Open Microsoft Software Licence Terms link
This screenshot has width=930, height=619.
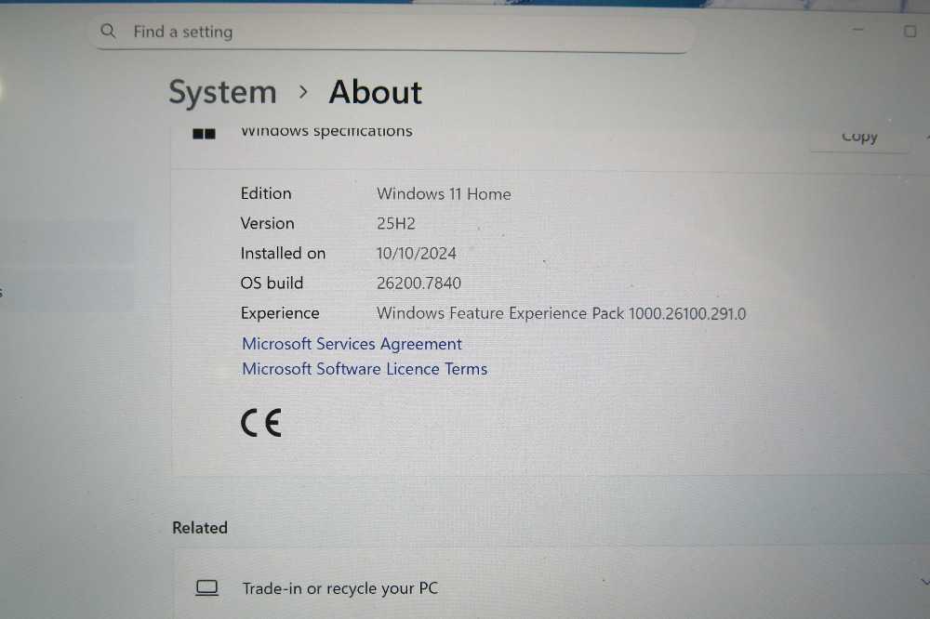click(x=365, y=369)
